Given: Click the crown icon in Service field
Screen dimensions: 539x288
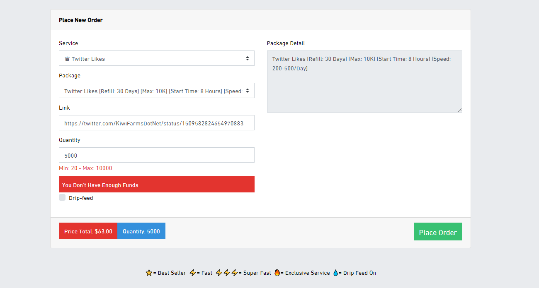Looking at the screenshot, I should point(67,59).
